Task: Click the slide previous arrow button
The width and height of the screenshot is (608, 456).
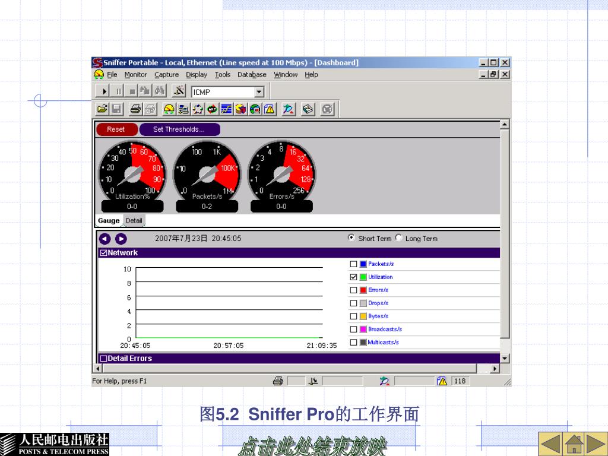Action: (550, 444)
